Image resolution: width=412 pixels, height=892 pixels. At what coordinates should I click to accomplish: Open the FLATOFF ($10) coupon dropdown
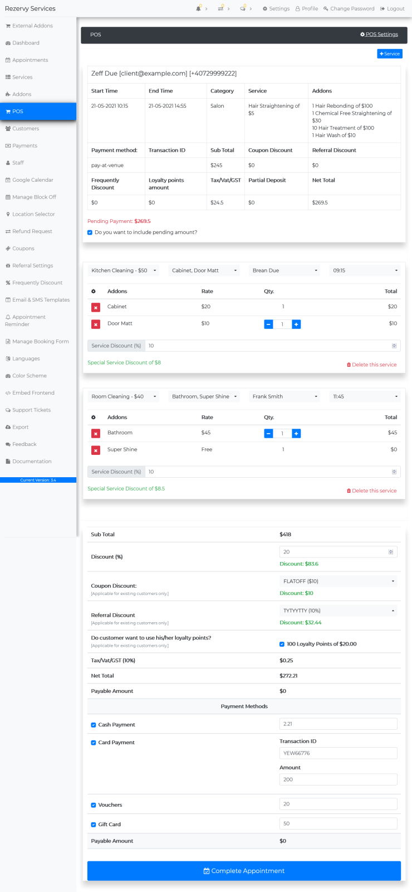tap(339, 581)
